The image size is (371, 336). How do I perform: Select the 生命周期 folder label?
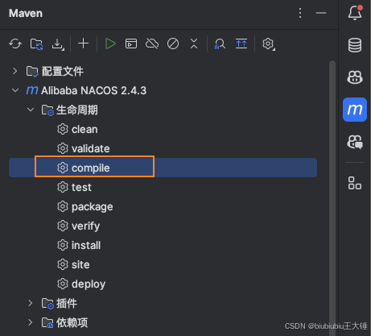(x=77, y=110)
